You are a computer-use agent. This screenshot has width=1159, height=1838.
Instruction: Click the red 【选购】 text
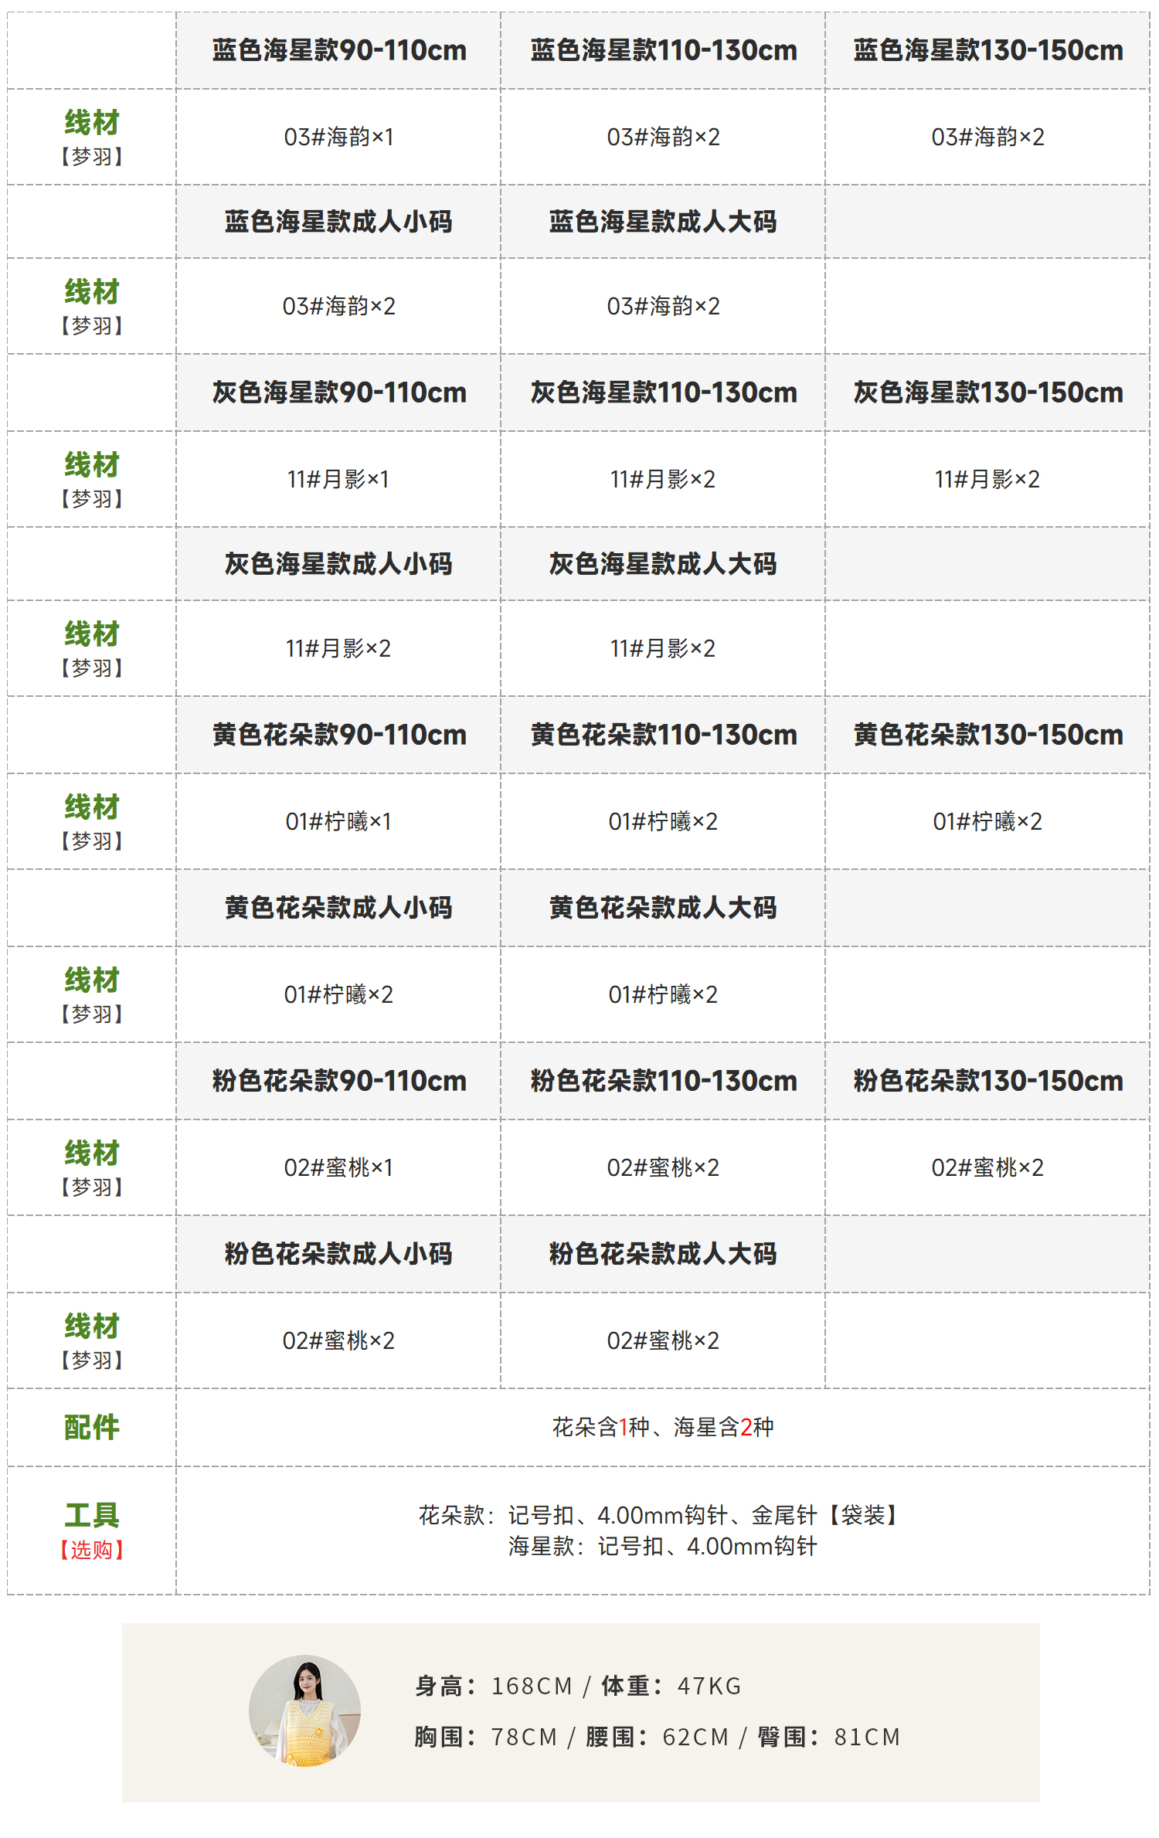click(x=92, y=1550)
